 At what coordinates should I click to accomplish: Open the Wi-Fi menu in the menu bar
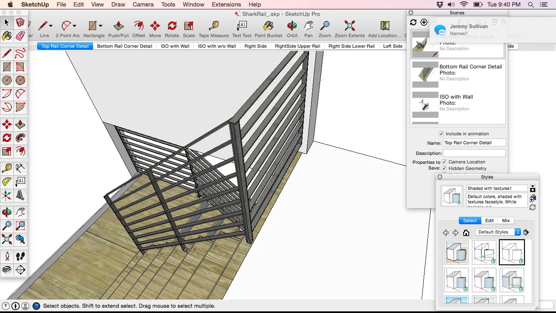[x=464, y=4]
